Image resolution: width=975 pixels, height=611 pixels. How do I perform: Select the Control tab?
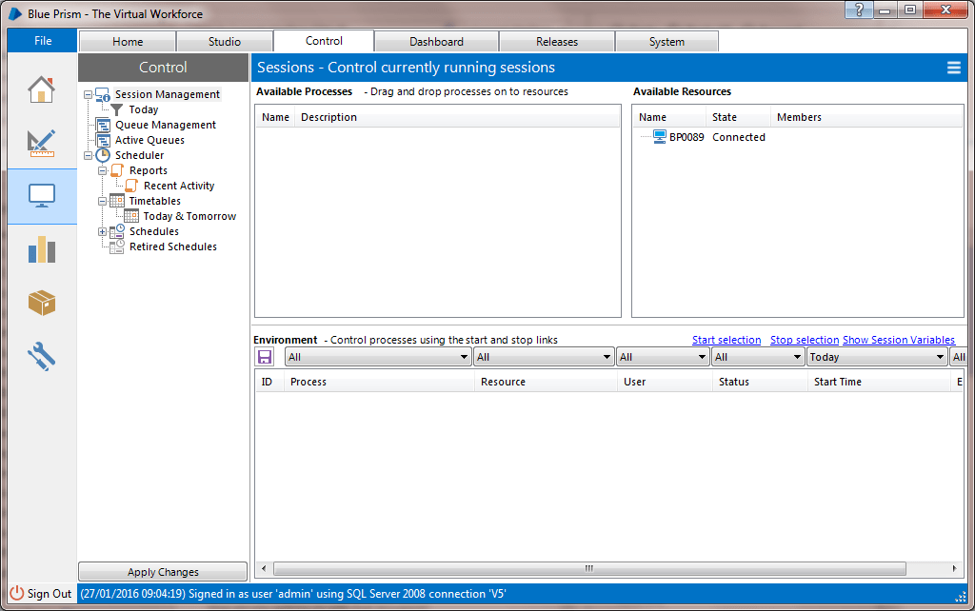(x=324, y=41)
